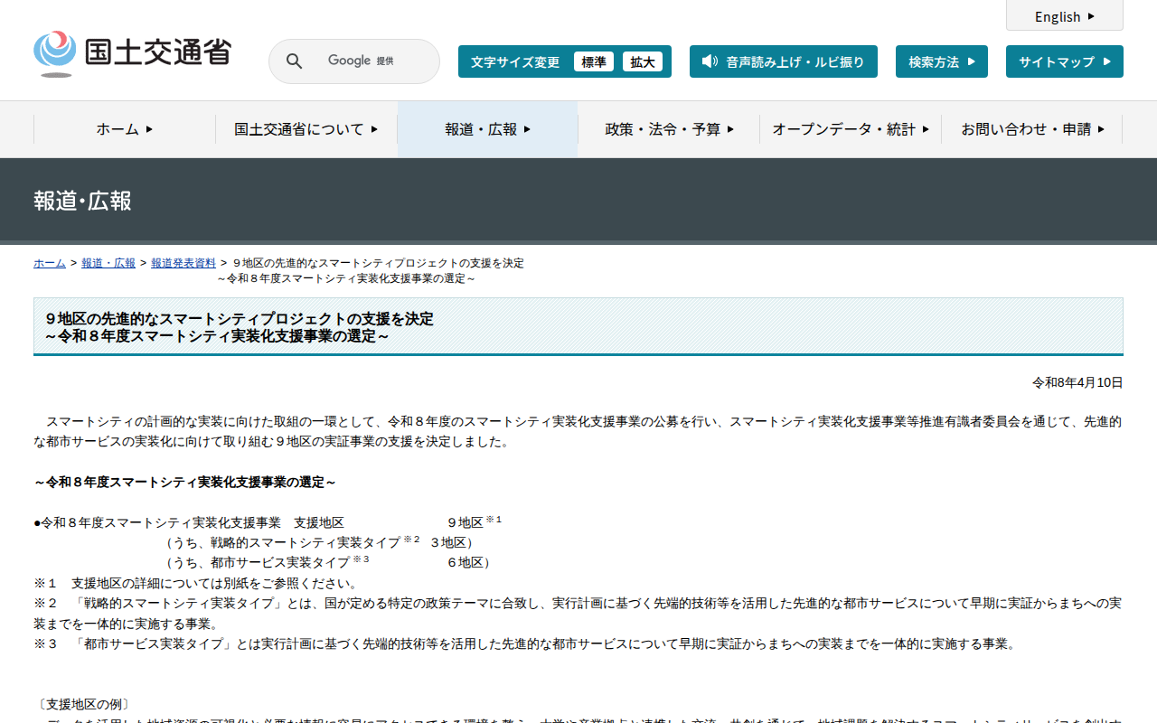Screen dimensions: 1157x723
Task: Click the 報道・広報 breadcrumb link
Action: click(108, 263)
